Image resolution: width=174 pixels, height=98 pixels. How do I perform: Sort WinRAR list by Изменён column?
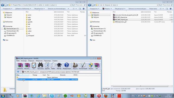[63, 75]
